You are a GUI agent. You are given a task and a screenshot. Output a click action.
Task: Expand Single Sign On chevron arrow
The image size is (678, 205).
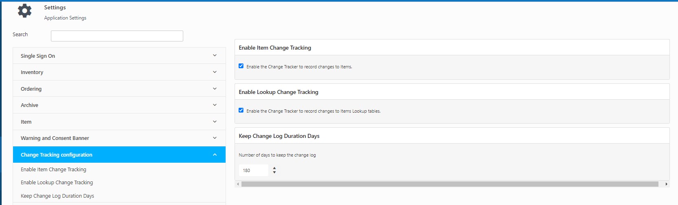click(x=215, y=56)
